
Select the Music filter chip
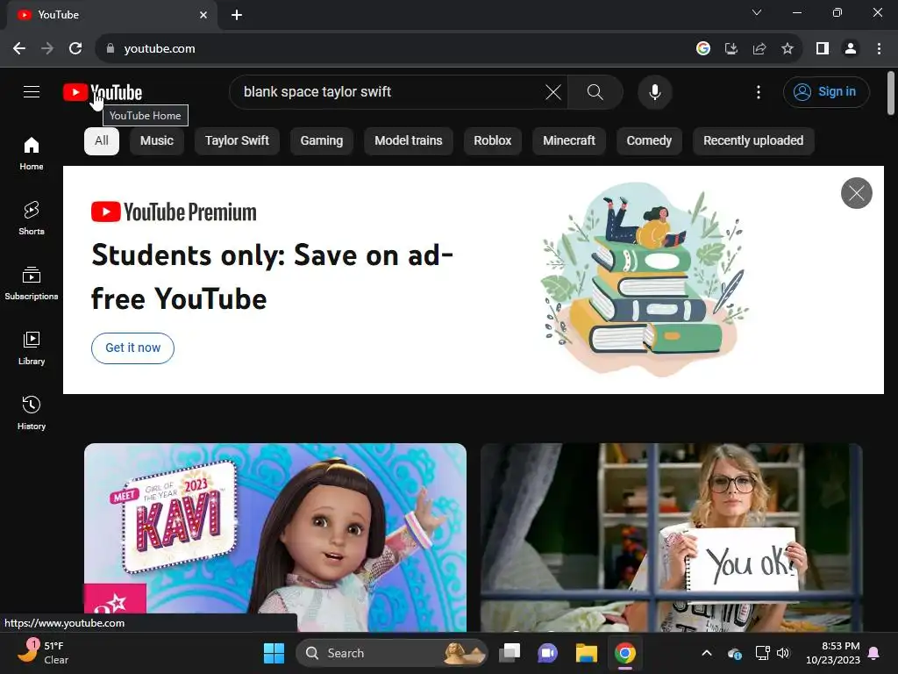[156, 141]
